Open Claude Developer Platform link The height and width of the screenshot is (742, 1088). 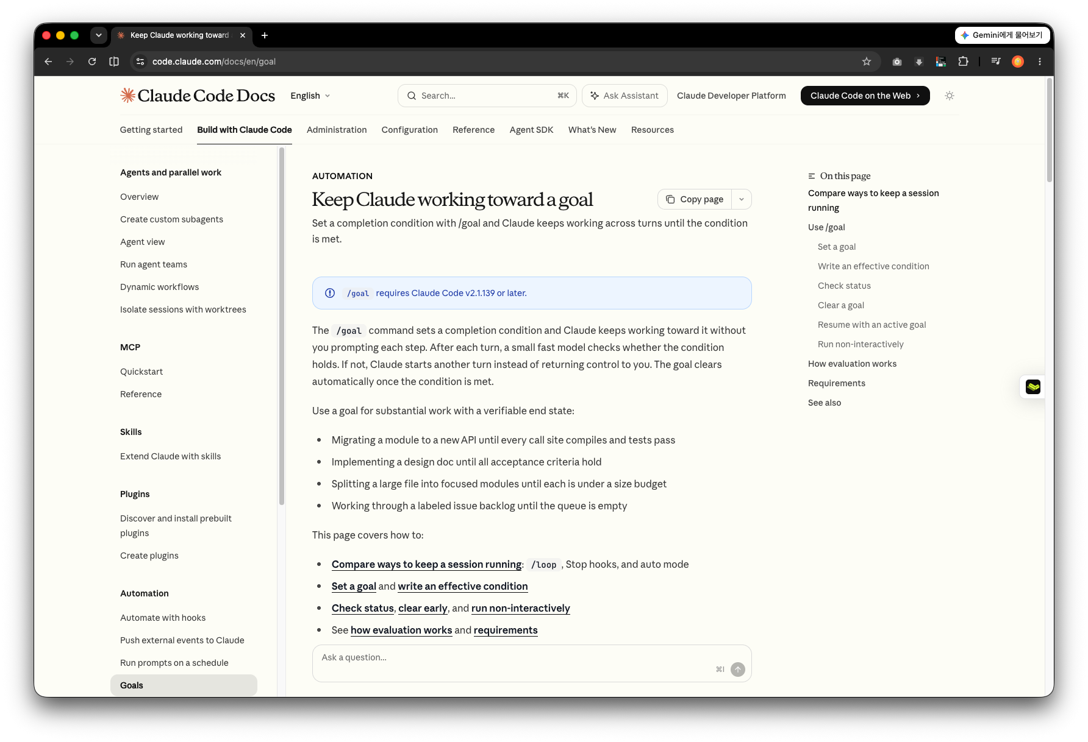[x=731, y=96]
